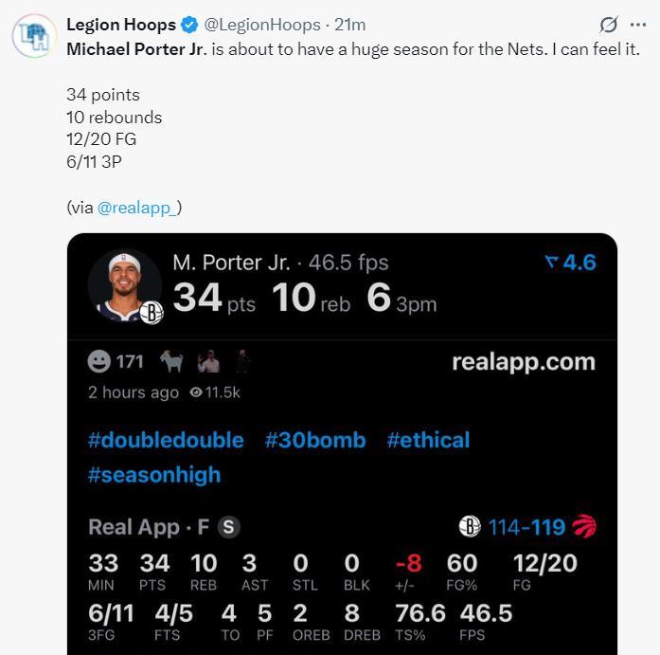The image size is (660, 655).
Task: Click the Nets logo beside 114-119
Action: (470, 527)
